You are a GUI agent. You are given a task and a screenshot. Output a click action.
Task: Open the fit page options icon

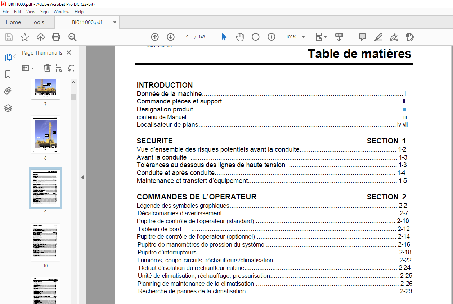(320, 37)
